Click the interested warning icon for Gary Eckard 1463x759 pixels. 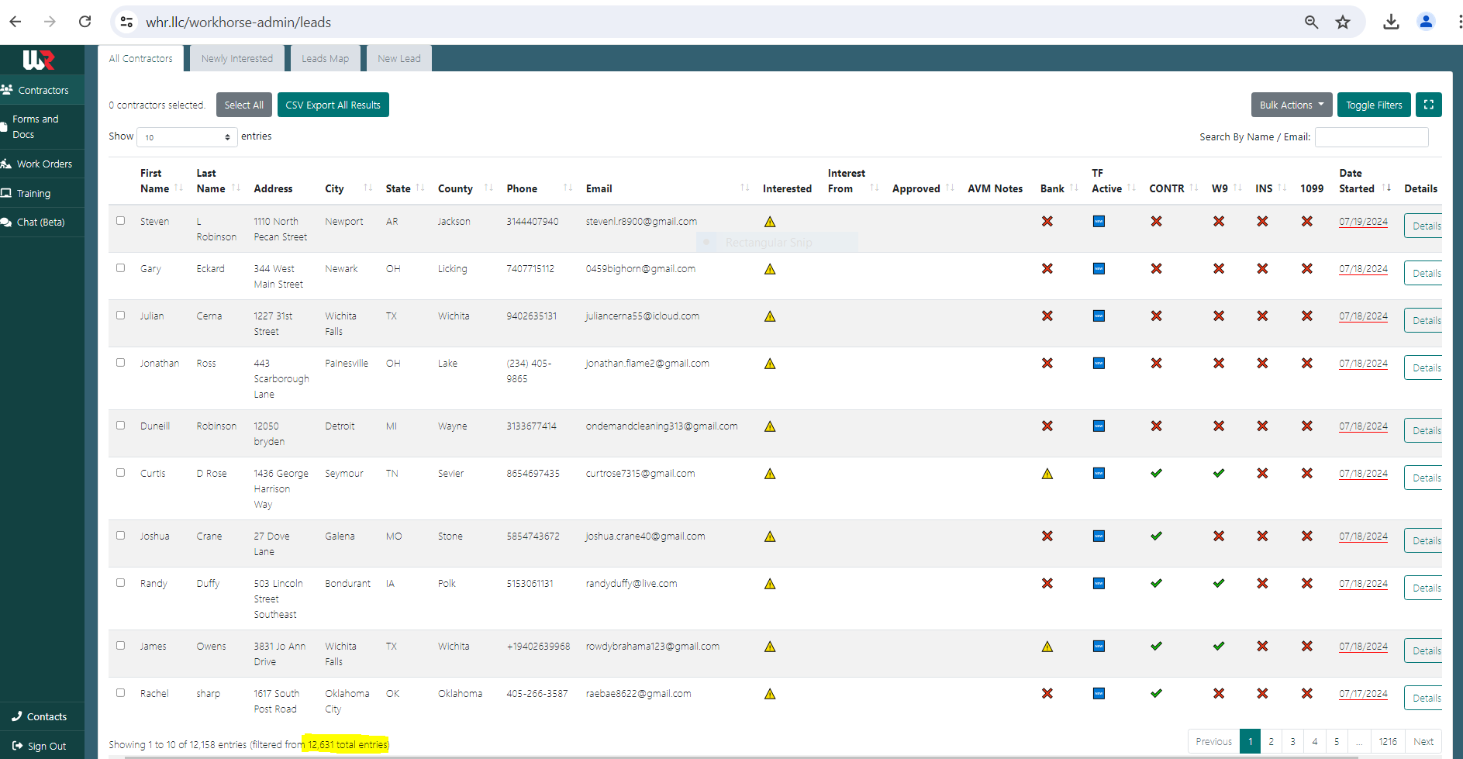point(770,269)
